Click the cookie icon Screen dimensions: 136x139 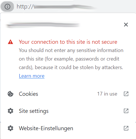(10, 94)
